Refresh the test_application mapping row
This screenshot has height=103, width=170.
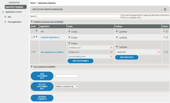tap(167, 52)
